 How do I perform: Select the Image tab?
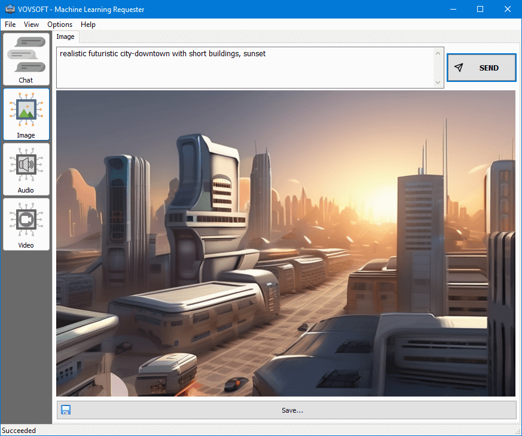65,36
